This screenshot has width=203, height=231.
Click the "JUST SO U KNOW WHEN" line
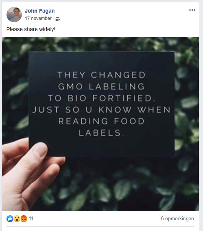coord(101,110)
